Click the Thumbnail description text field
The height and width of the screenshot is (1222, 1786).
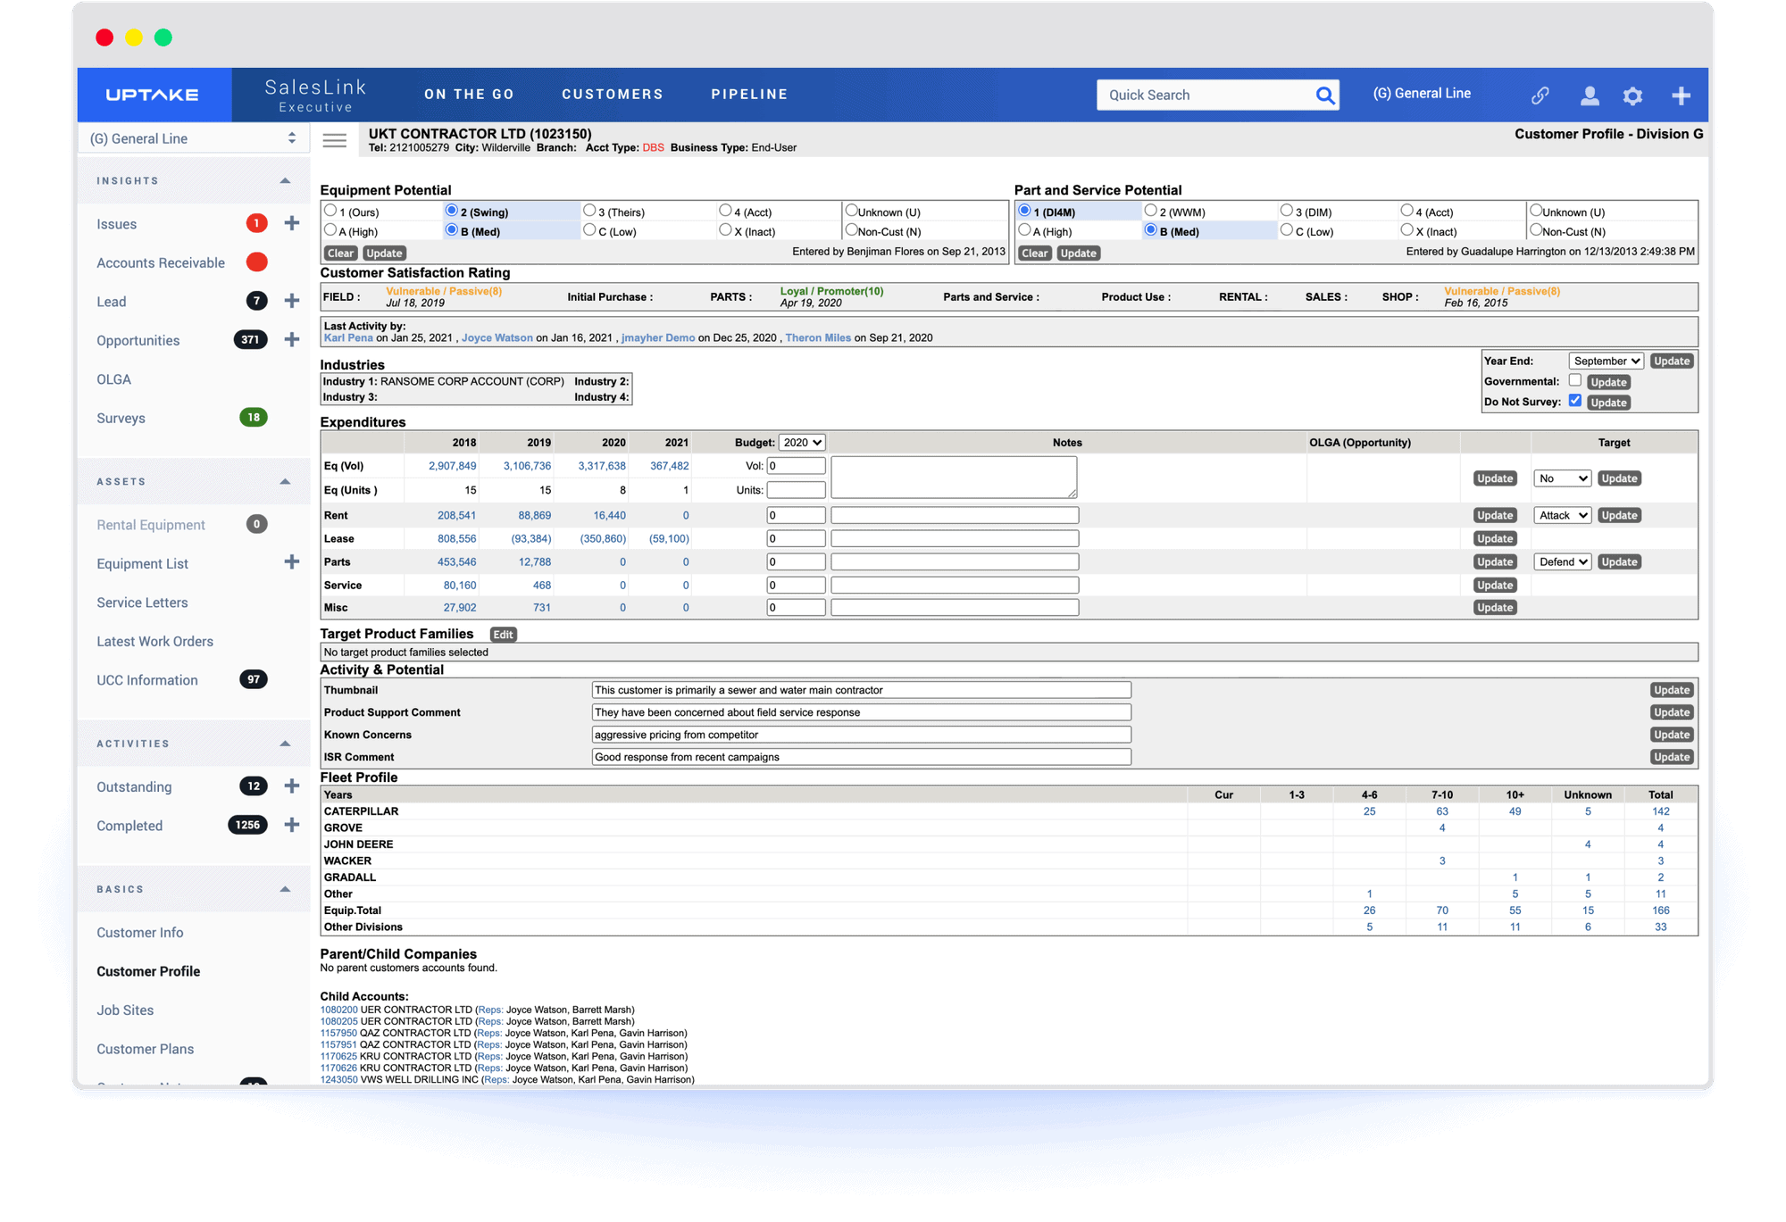tap(861, 690)
